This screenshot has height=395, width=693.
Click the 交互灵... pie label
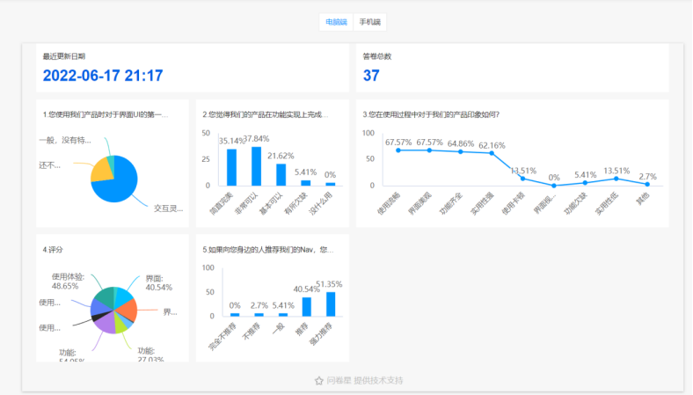coord(168,208)
